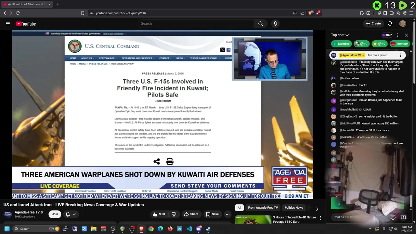Show next filter chips arrow

317,209
